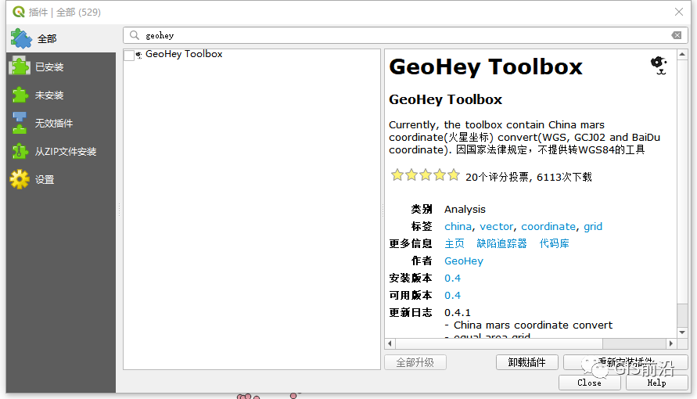Image resolution: width=697 pixels, height=399 pixels.
Task: Open the china tag link
Action: coord(458,227)
